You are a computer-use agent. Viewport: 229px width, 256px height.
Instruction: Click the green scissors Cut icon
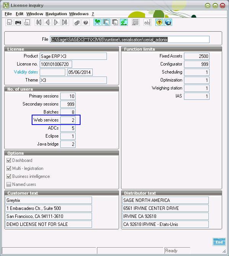click(97, 22)
